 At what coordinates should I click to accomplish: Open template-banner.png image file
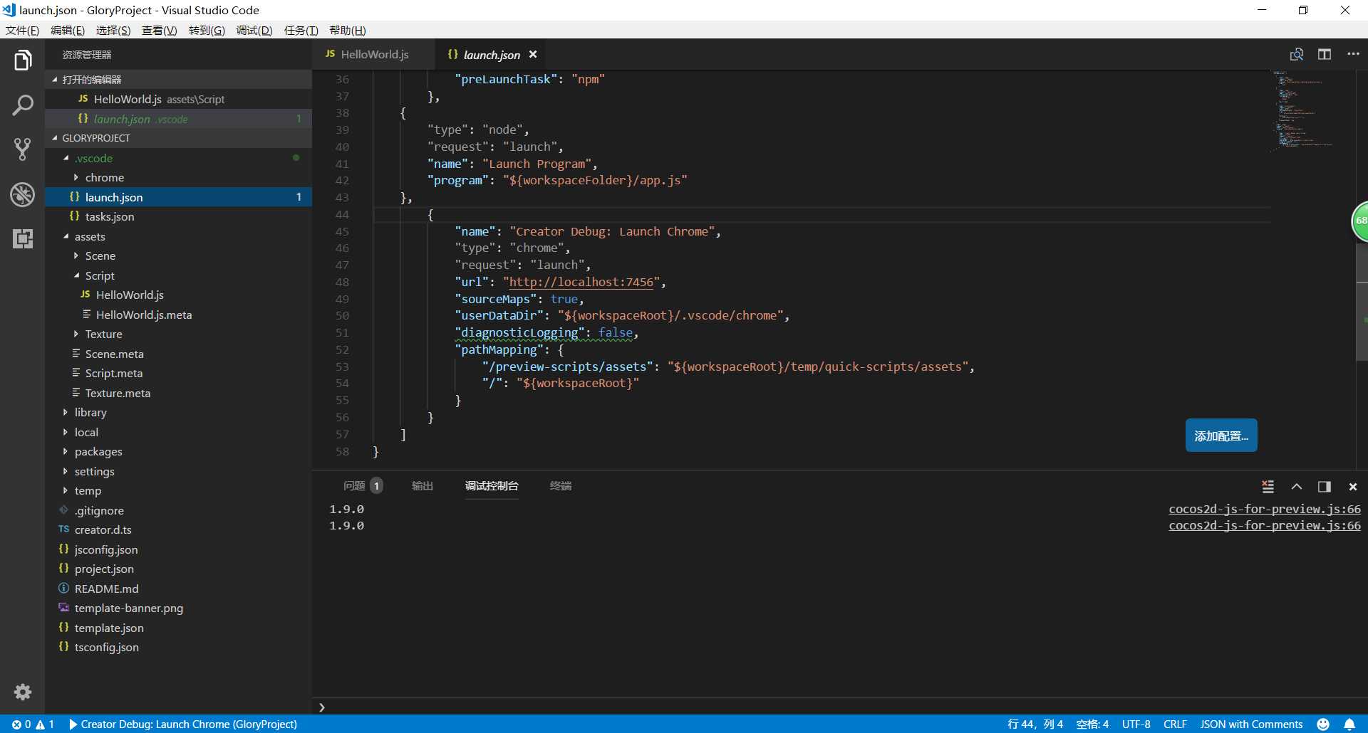click(178, 608)
